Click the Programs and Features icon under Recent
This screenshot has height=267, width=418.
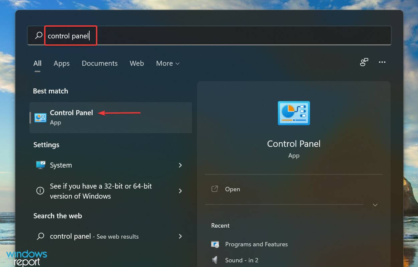coord(214,244)
